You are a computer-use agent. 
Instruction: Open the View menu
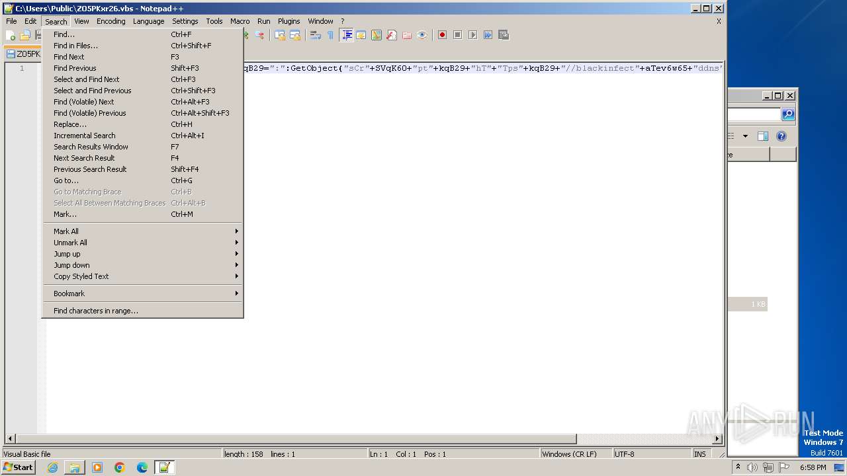click(81, 21)
